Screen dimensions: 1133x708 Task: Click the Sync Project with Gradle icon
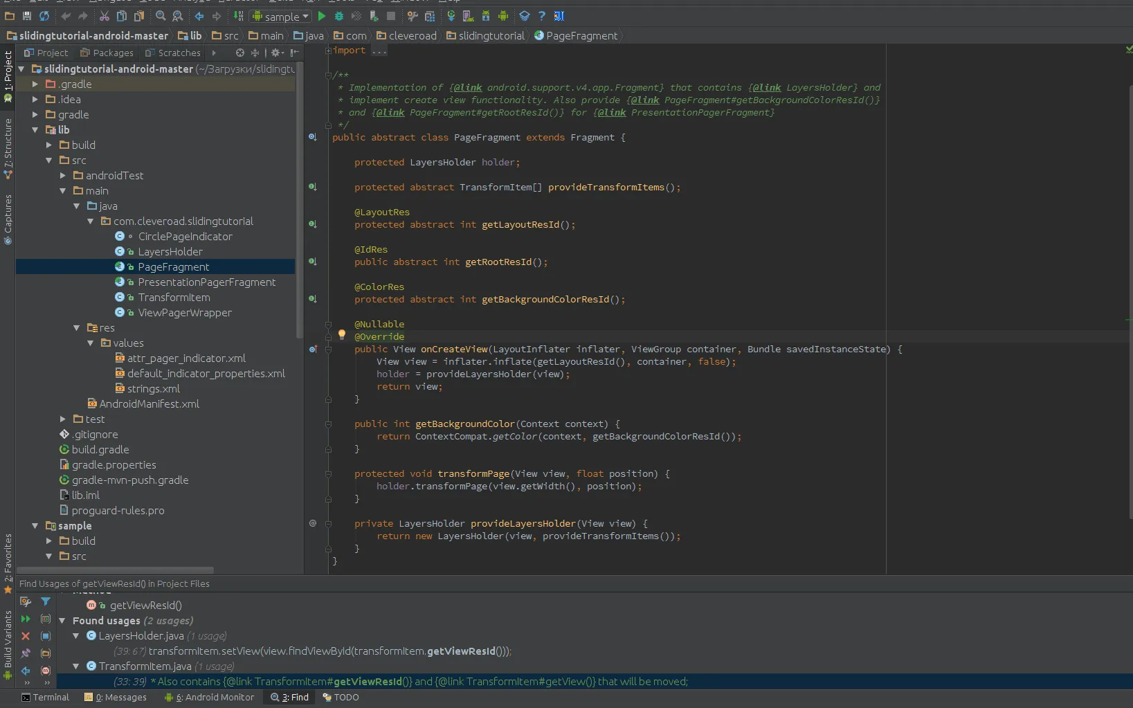[x=451, y=16]
